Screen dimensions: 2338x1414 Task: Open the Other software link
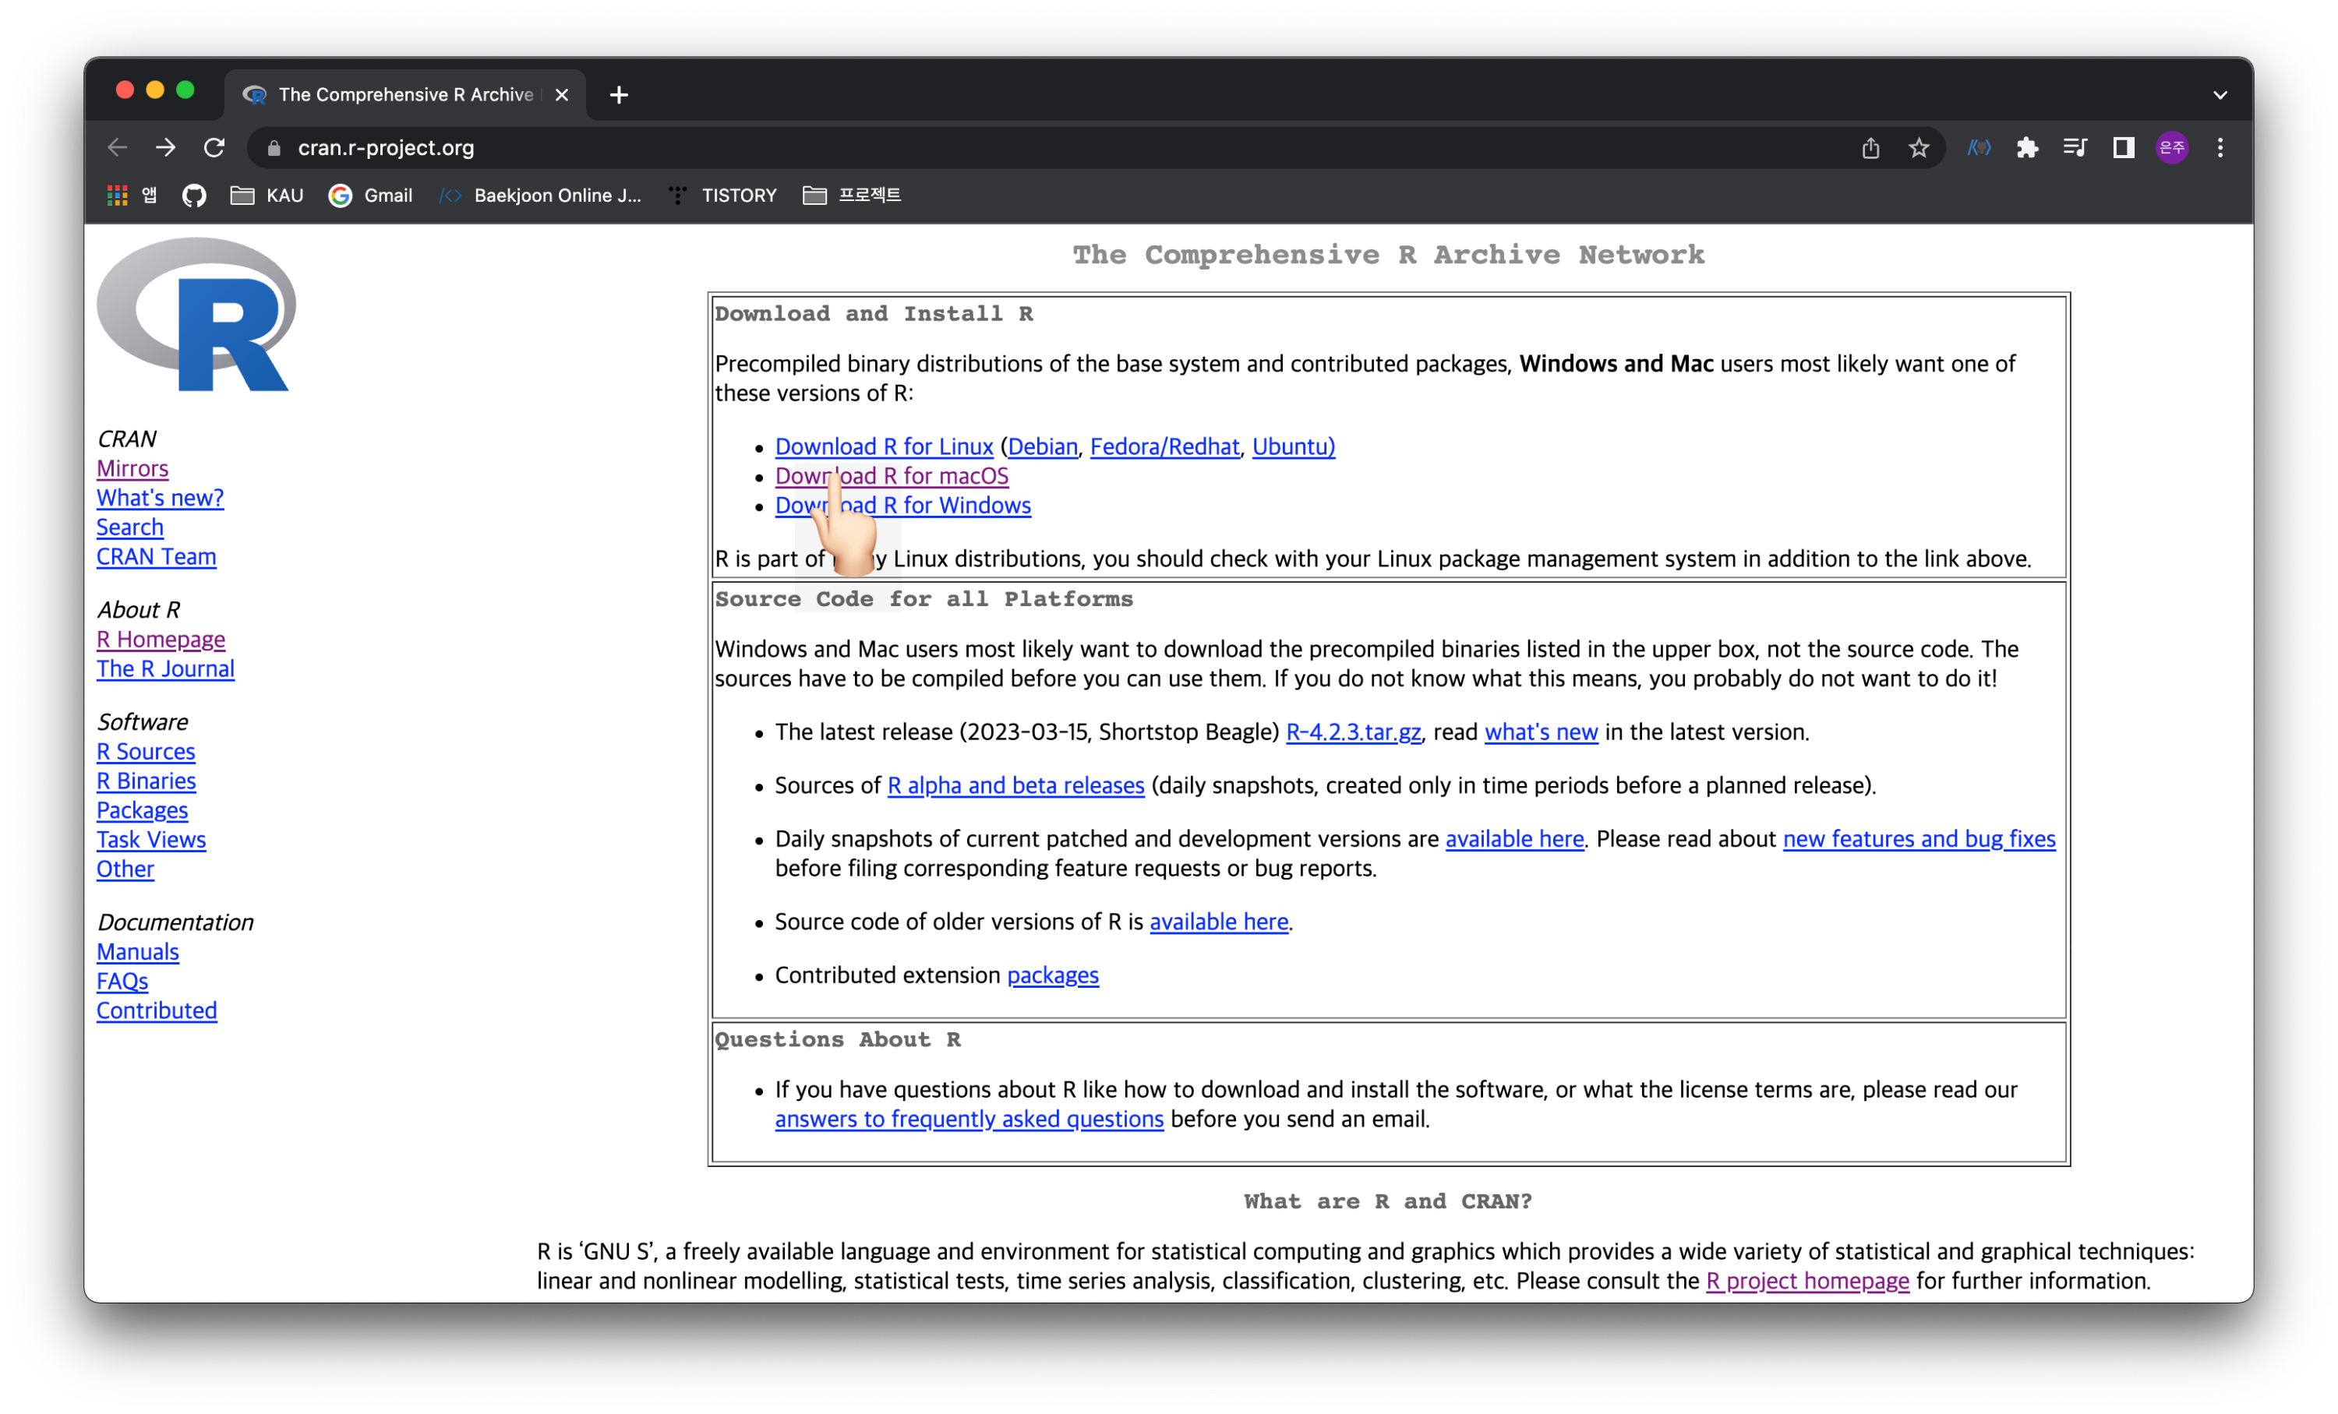(x=125, y=869)
